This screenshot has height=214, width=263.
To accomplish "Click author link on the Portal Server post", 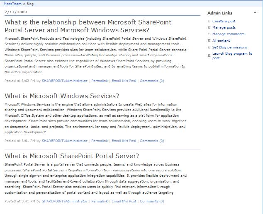I will coord(65,201).
